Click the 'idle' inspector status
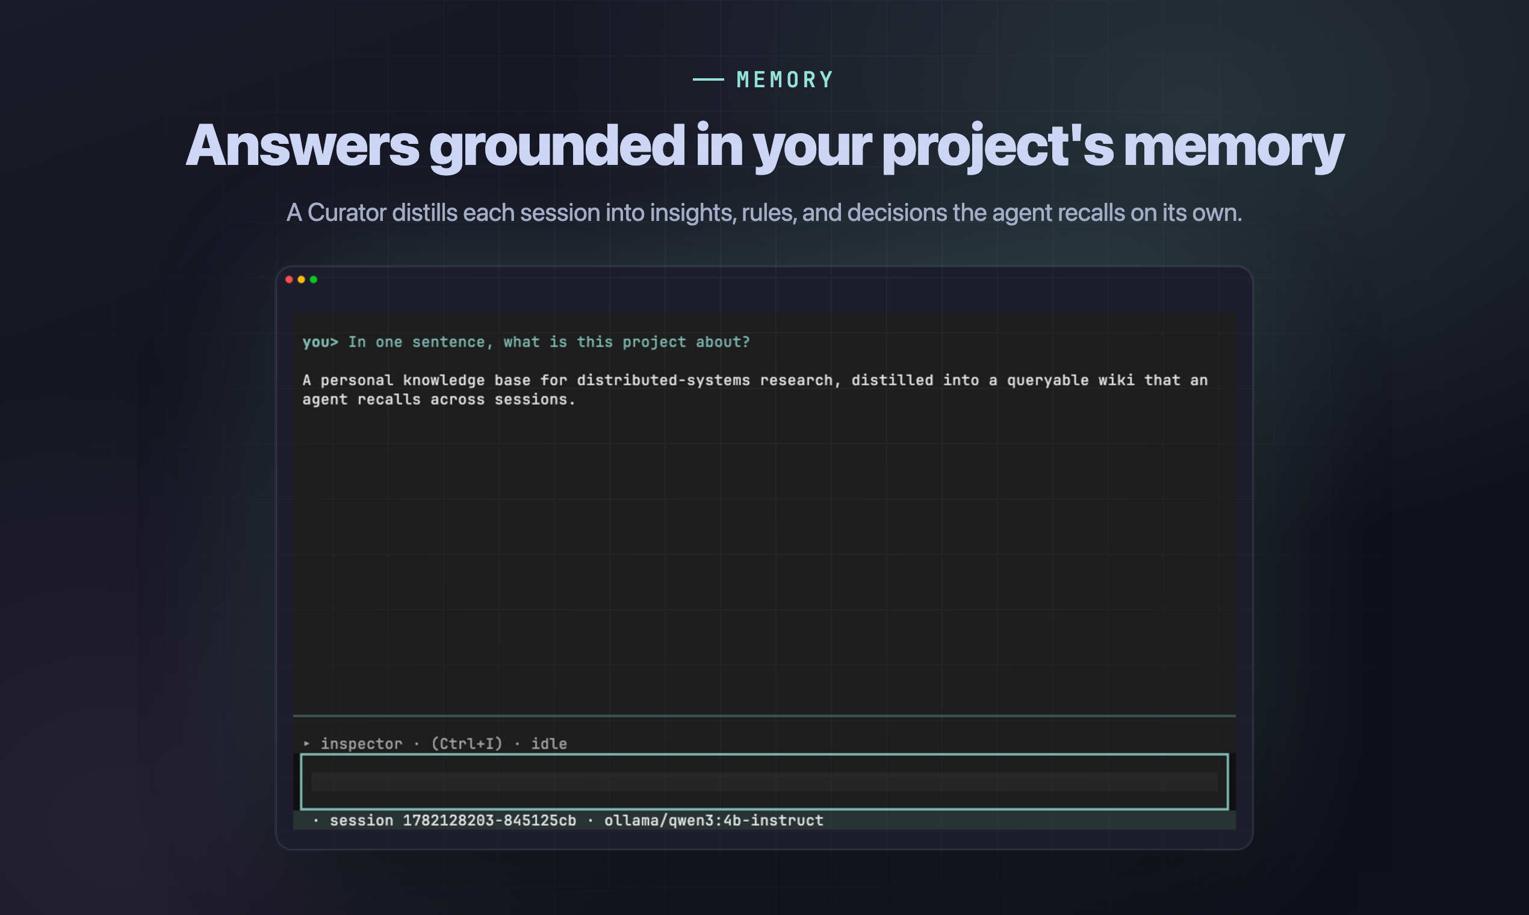 coord(549,743)
